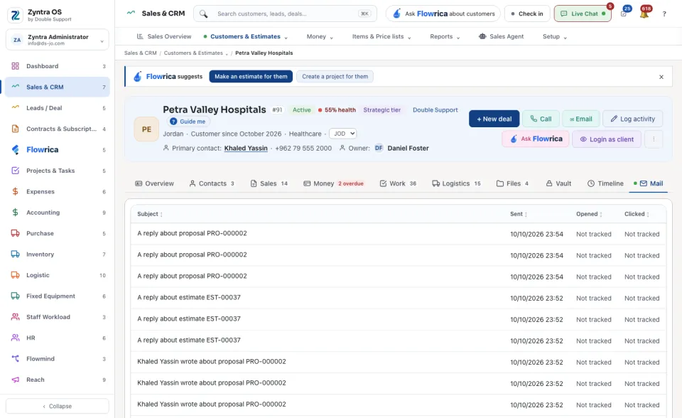Switch to the Sales tab
Image resolution: width=682 pixels, height=418 pixels.
click(269, 183)
